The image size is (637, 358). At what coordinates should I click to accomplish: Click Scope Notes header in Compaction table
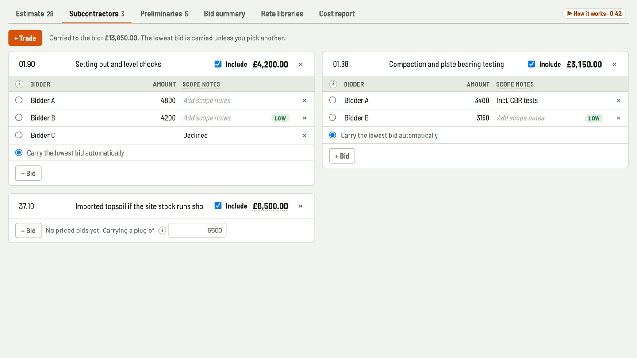tap(515, 84)
